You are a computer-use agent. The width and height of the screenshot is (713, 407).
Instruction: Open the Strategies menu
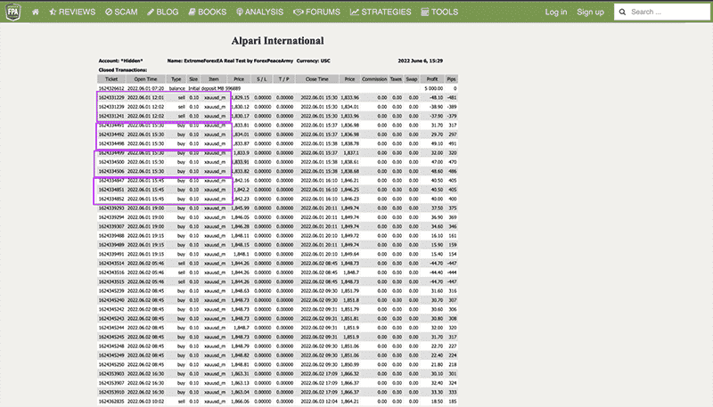coord(381,12)
